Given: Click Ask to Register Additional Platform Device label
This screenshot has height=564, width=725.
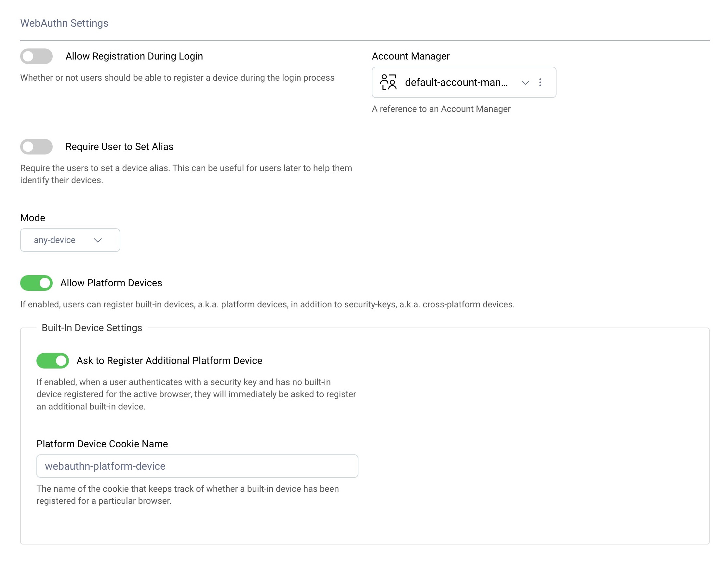Looking at the screenshot, I should click(x=169, y=360).
